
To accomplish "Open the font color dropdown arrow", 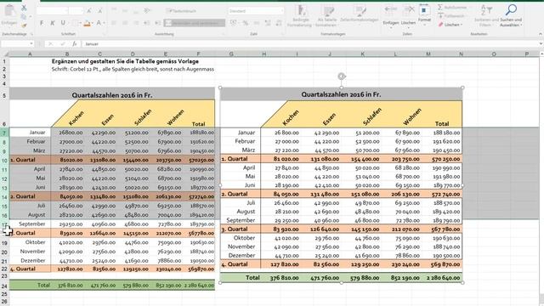I will [104, 23].
